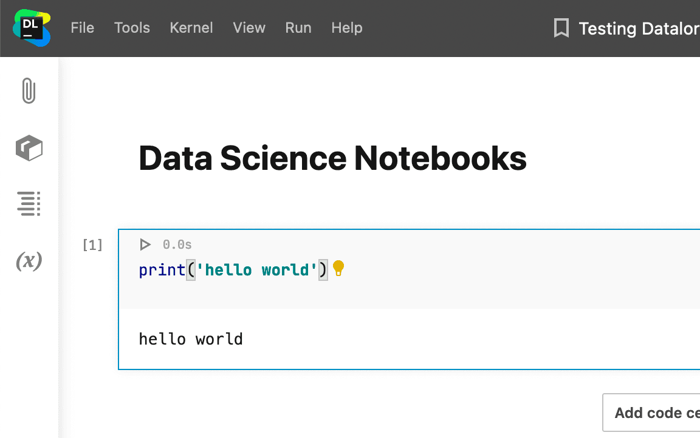Open the File menu
Image resolution: width=700 pixels, height=438 pixels.
83,28
